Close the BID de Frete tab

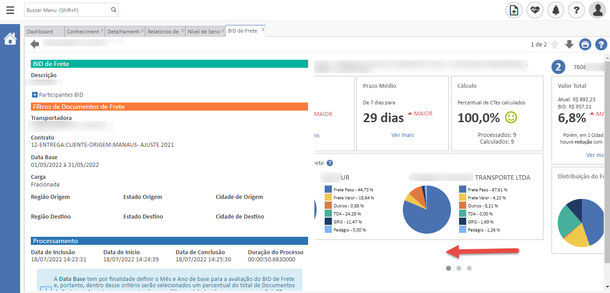tap(263, 30)
